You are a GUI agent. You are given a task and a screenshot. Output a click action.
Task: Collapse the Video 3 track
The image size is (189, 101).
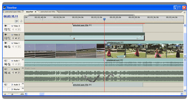12,26
